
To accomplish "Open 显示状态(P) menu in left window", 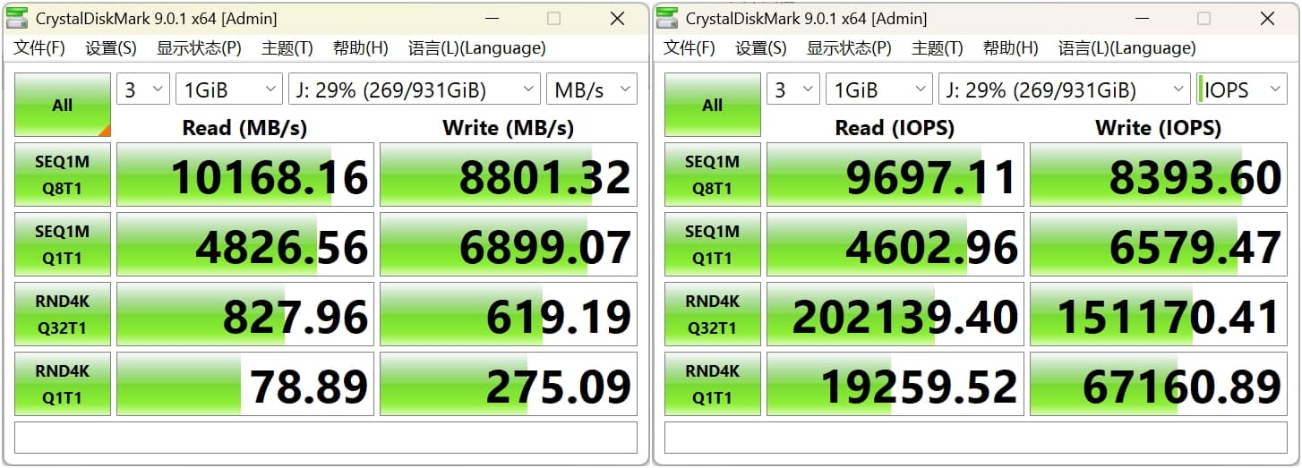I will [x=199, y=48].
